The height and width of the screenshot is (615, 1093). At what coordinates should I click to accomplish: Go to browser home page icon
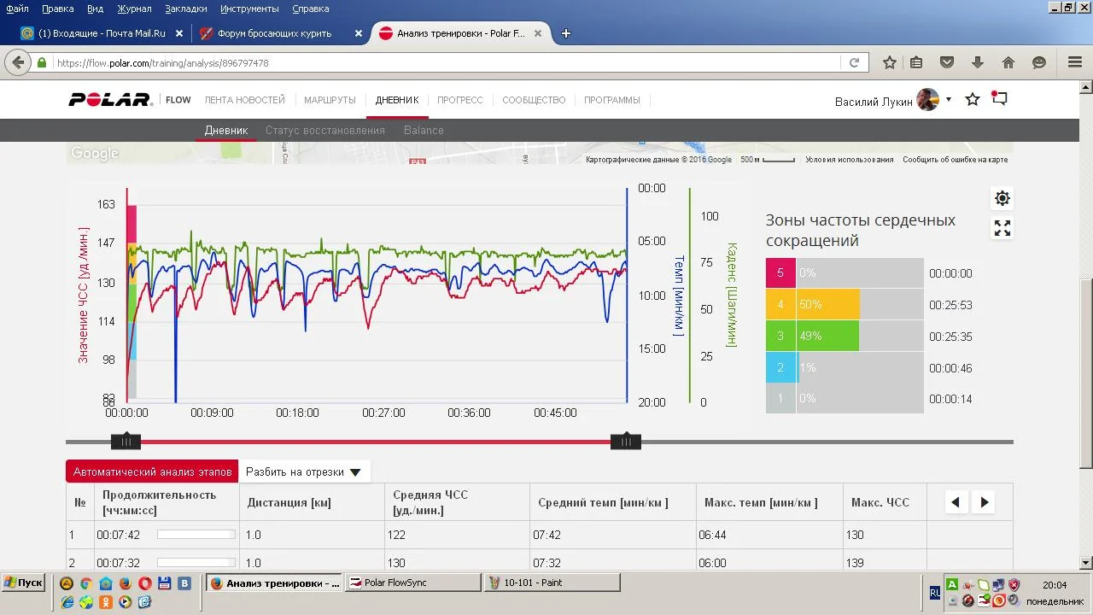tap(1008, 62)
